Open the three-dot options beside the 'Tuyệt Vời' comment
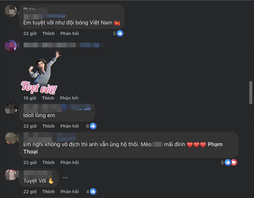The image size is (254, 198). coord(66,178)
